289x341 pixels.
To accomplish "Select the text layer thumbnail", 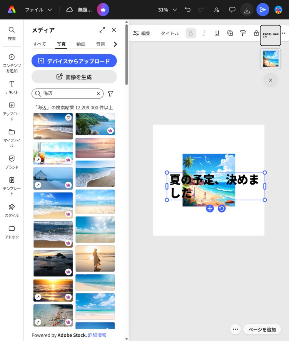I will click(271, 35).
